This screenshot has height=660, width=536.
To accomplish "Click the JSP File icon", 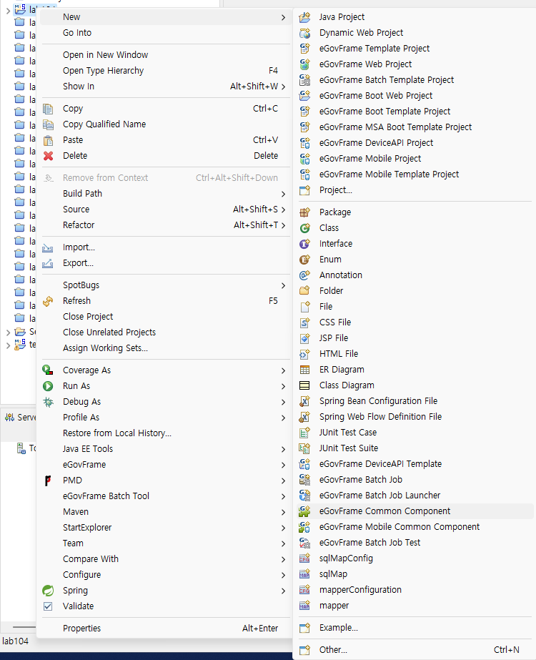I will click(304, 338).
